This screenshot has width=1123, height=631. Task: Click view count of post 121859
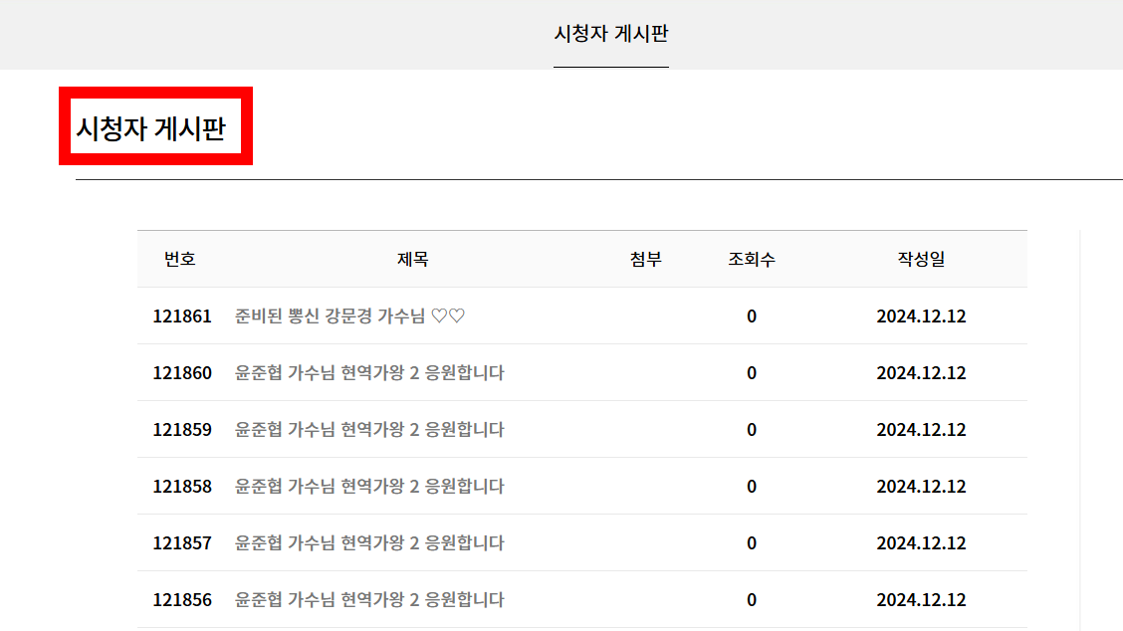[x=752, y=429]
